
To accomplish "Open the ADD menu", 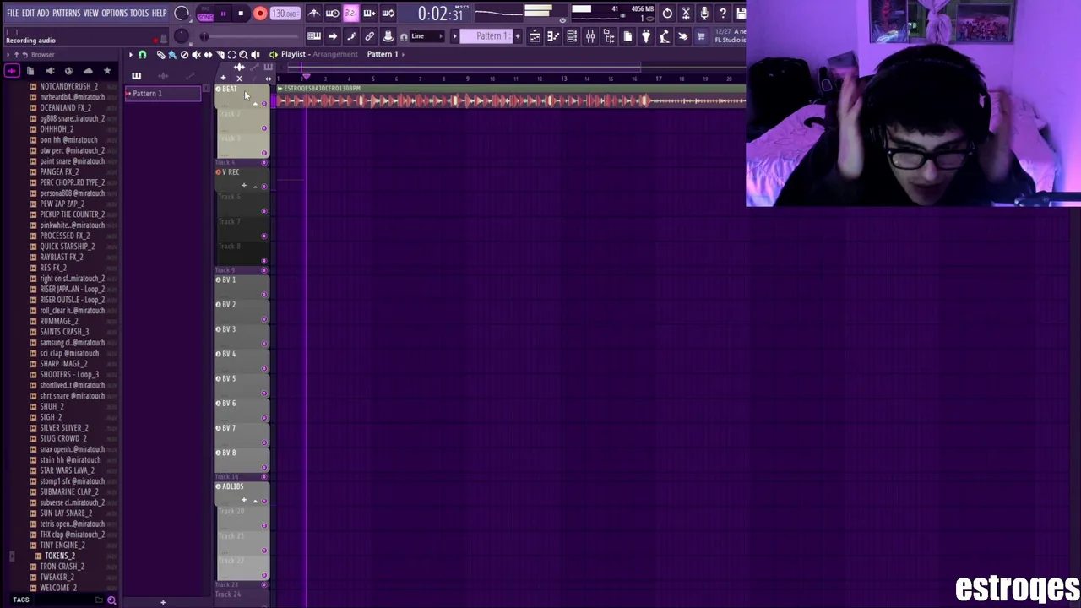I will [43, 14].
